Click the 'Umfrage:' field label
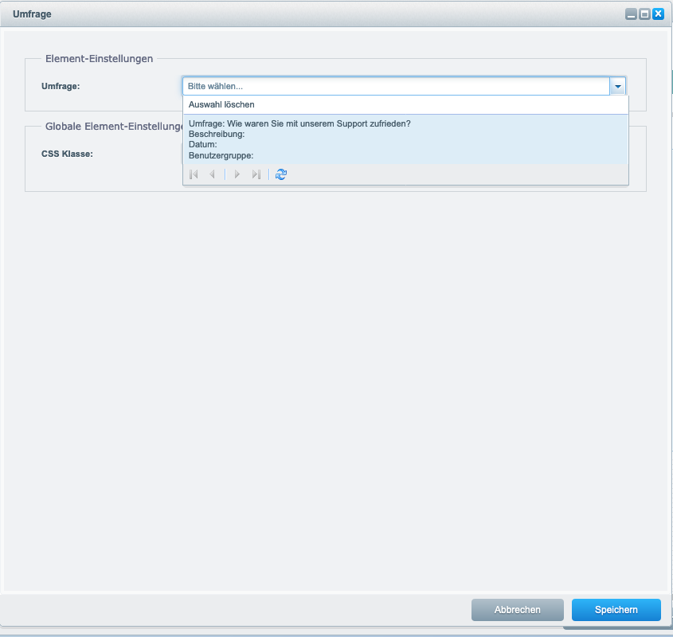Screen dimensions: 673x637 61,86
